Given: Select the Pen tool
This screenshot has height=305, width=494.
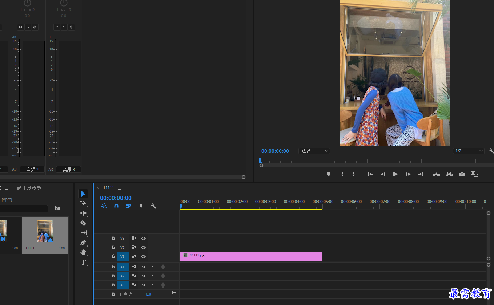Looking at the screenshot, I should (x=83, y=243).
